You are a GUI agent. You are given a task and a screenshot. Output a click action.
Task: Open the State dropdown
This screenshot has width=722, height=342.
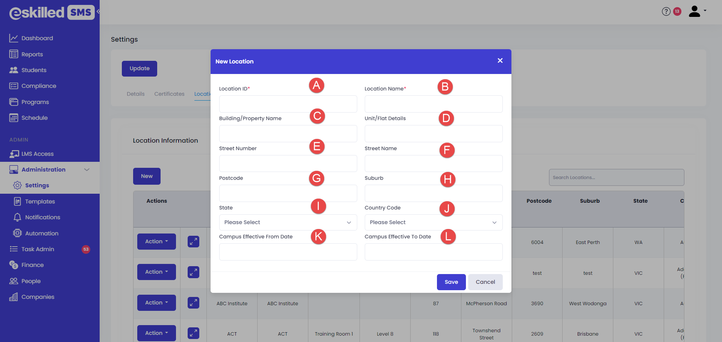click(x=288, y=223)
